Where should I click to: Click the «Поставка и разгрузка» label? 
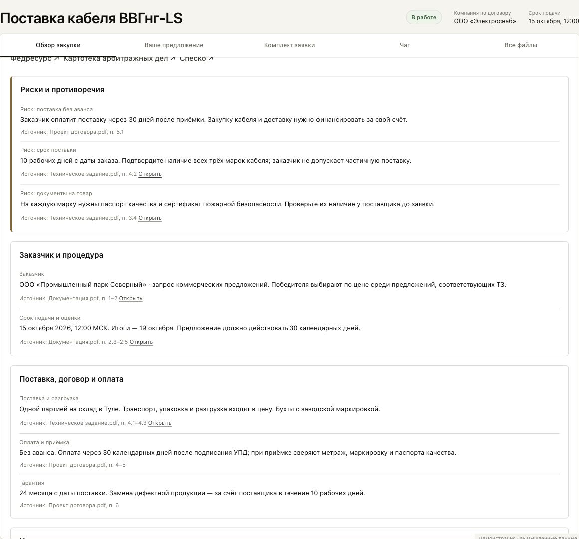click(x=49, y=399)
